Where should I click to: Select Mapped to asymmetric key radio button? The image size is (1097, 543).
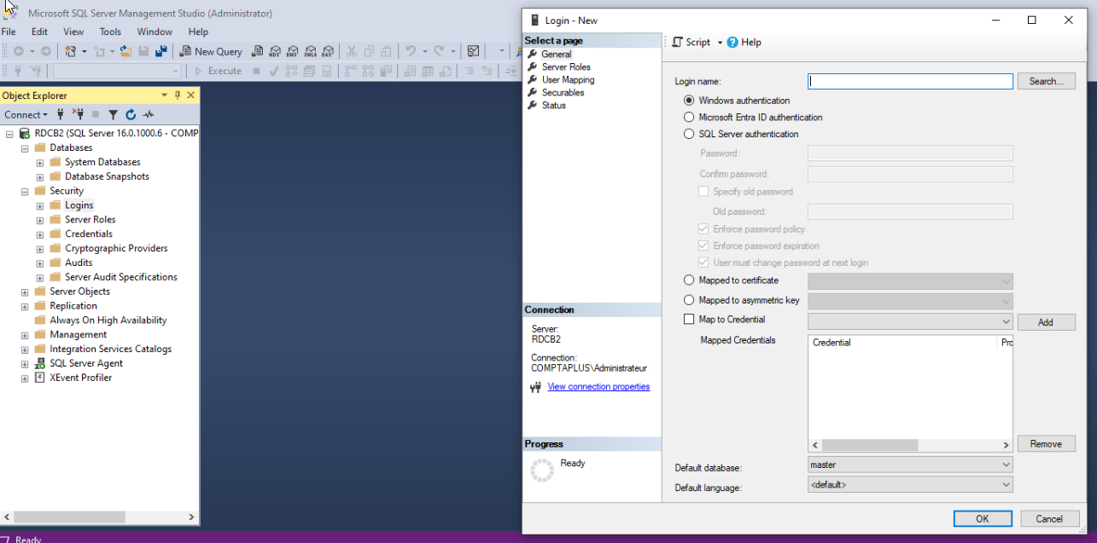point(689,300)
